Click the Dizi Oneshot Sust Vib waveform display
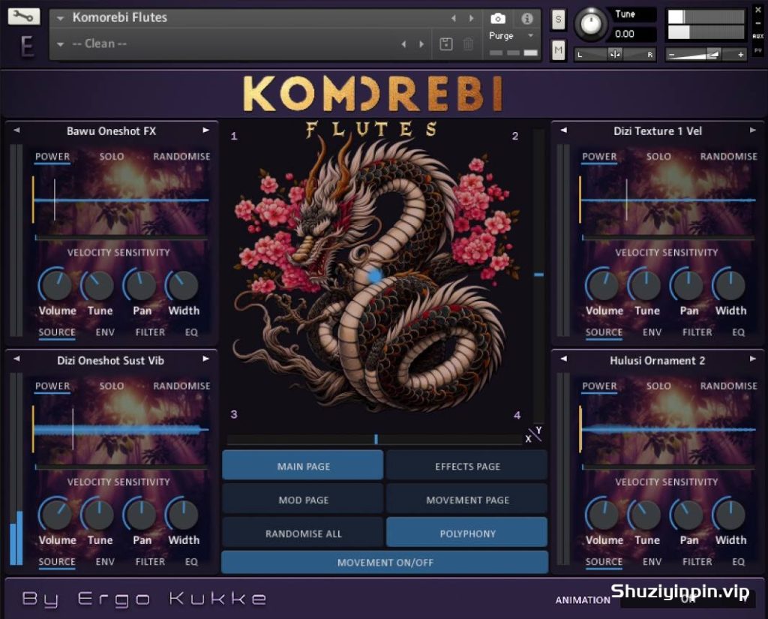768x619 pixels. pyautogui.click(x=120, y=430)
